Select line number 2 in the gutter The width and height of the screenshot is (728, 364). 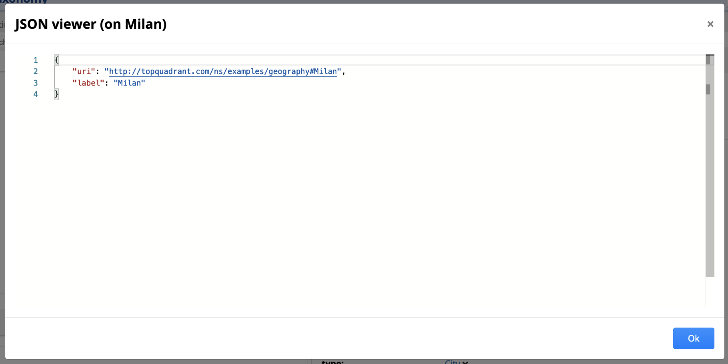36,71
